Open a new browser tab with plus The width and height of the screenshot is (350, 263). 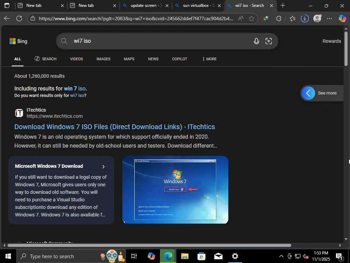point(283,5)
